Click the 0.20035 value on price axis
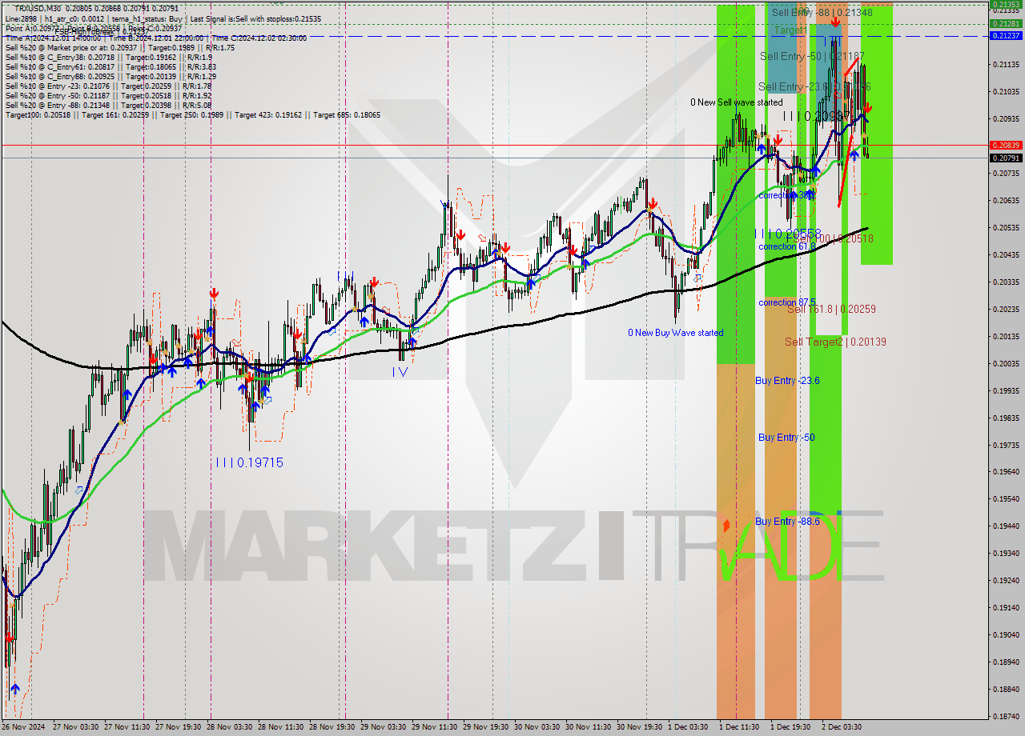The image size is (1025, 736). (1007, 363)
